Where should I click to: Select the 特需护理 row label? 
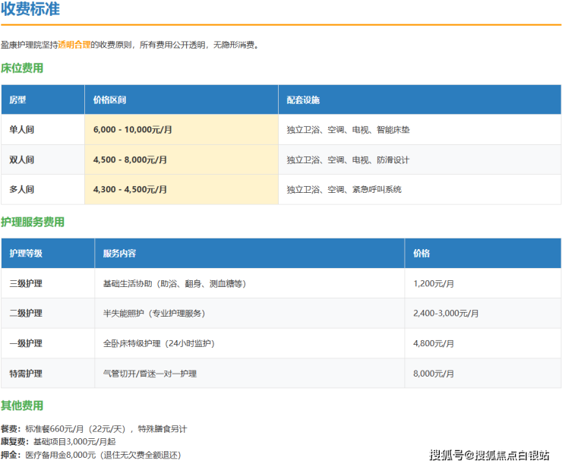tap(26, 374)
